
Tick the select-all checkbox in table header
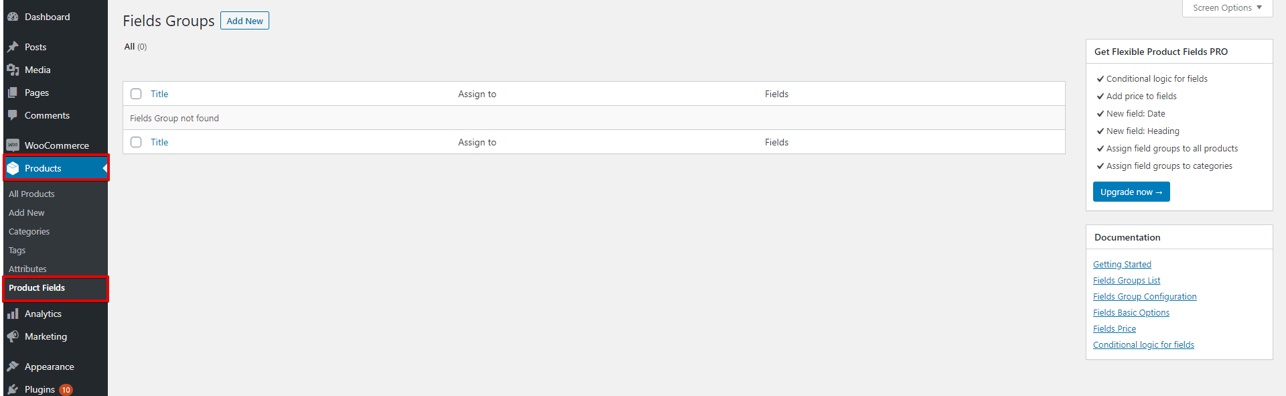click(136, 94)
